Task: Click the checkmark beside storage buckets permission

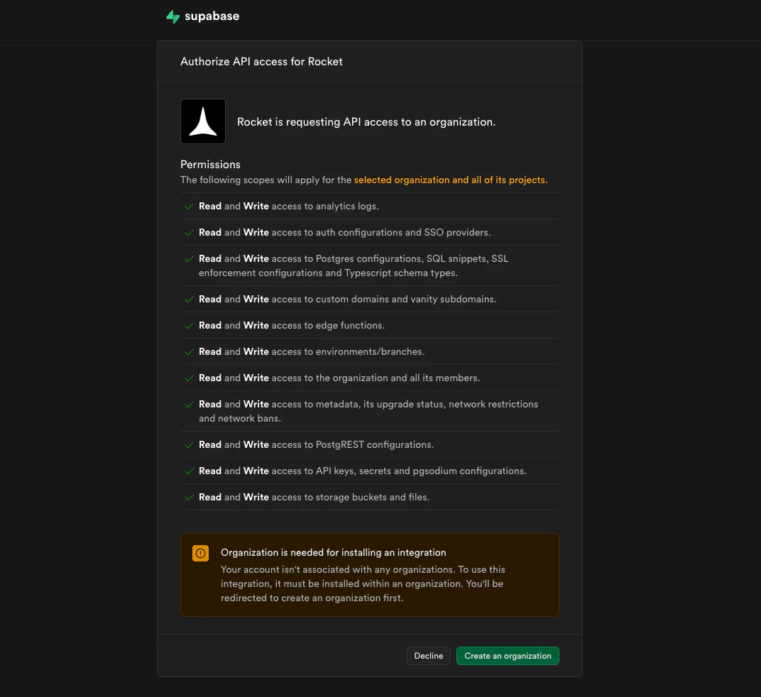Action: pos(189,497)
